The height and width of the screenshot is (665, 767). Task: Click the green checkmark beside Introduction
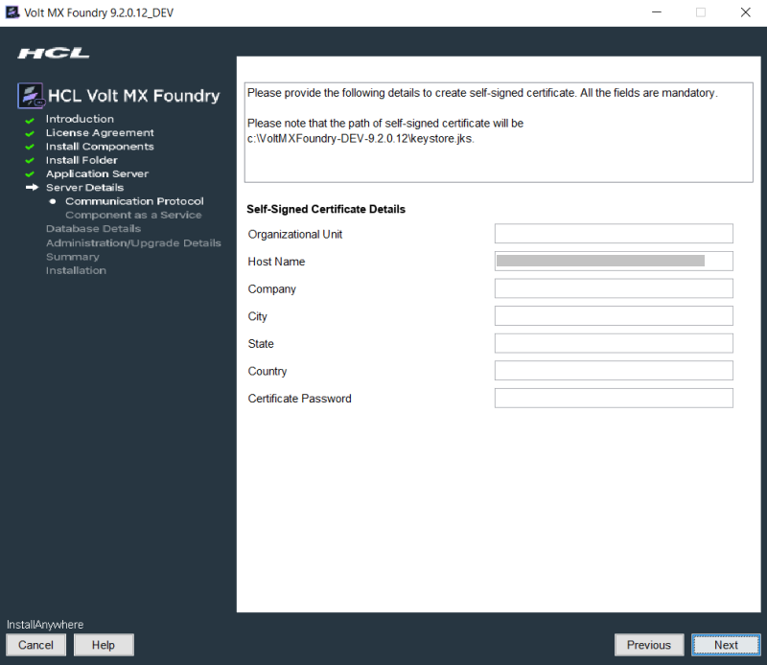click(30, 120)
